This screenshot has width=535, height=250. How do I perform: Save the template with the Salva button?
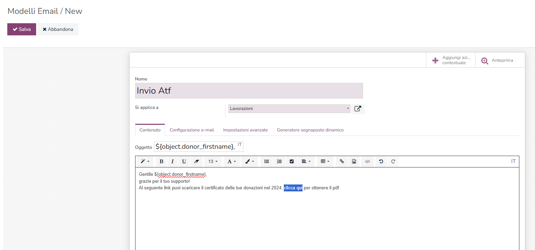[x=22, y=29]
